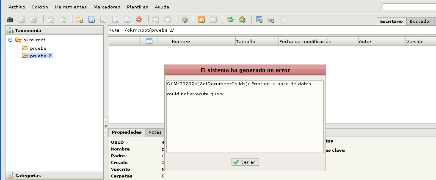Viewport: 436px width, 180px height.
Task: Click the Remove subscription envelope icon
Action: [213, 20]
